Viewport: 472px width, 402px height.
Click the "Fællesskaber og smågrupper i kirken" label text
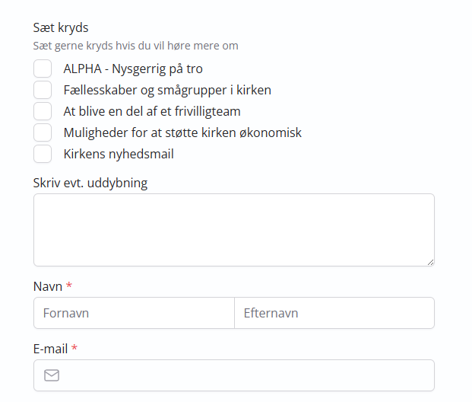[x=167, y=90]
